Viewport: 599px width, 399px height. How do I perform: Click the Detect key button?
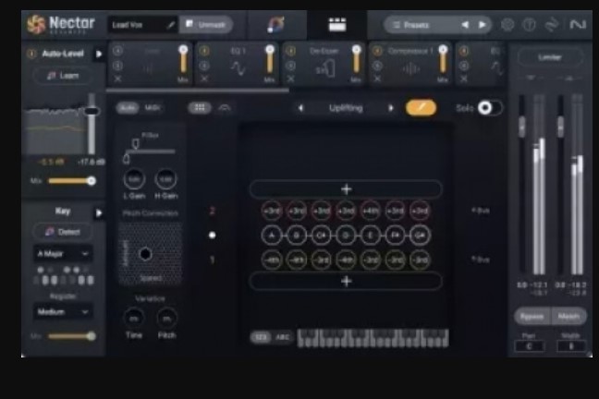click(63, 232)
